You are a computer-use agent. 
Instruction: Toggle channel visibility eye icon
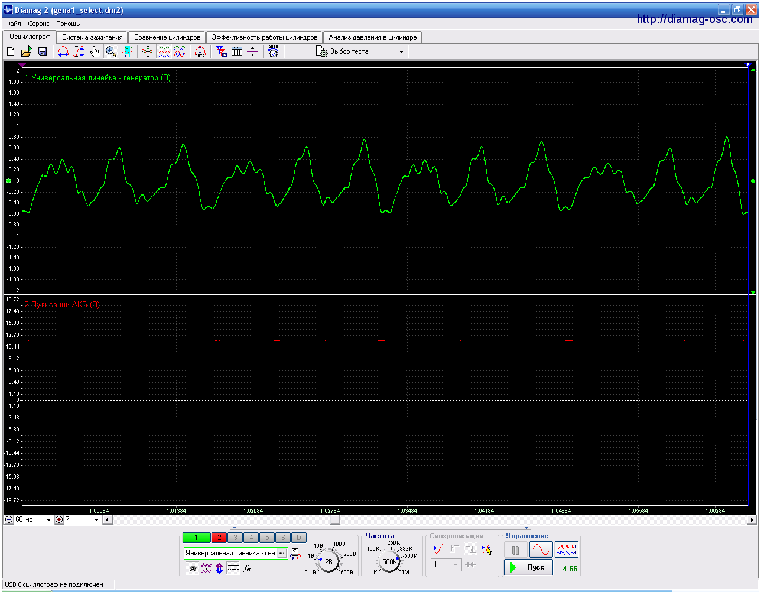[193, 568]
